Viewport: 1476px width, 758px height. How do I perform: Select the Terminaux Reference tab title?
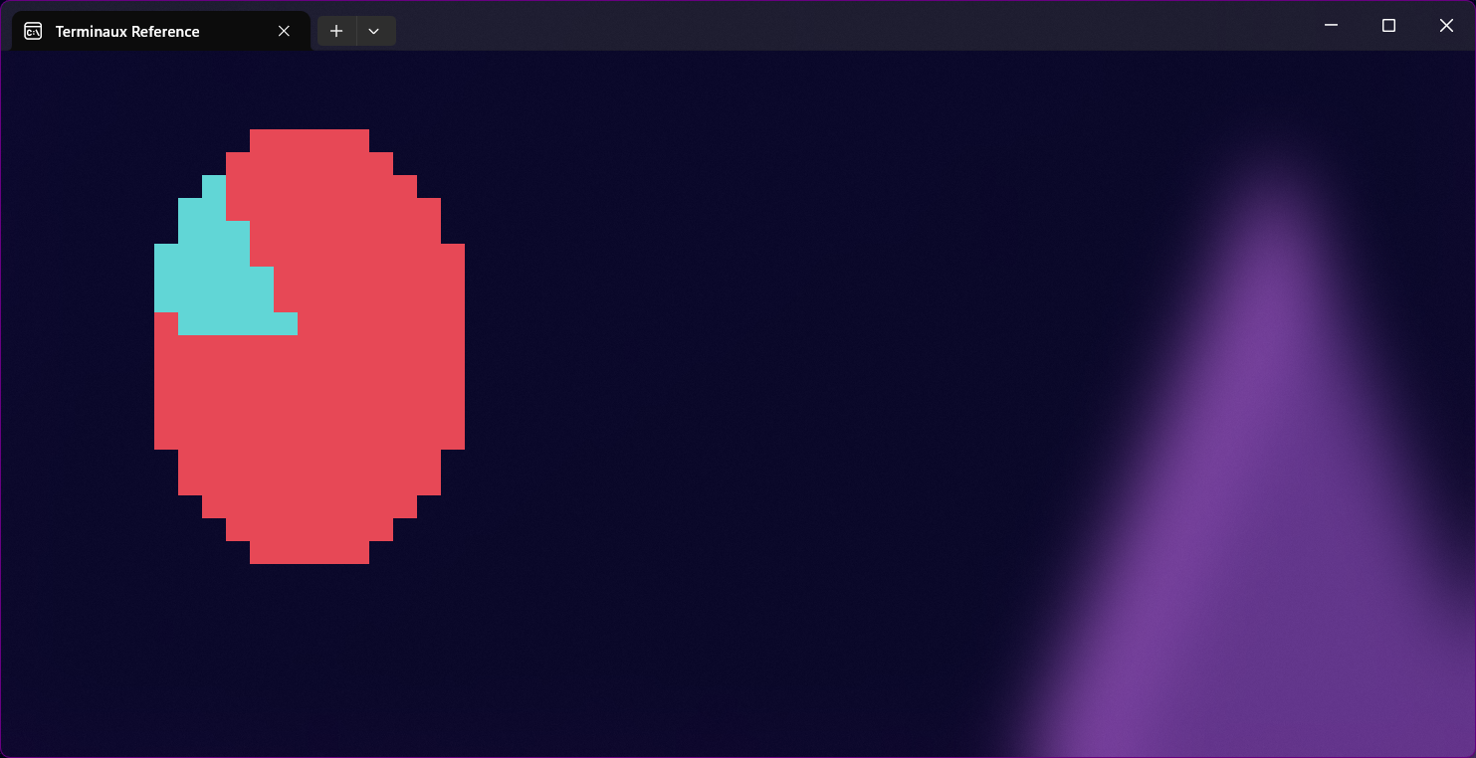tap(127, 31)
